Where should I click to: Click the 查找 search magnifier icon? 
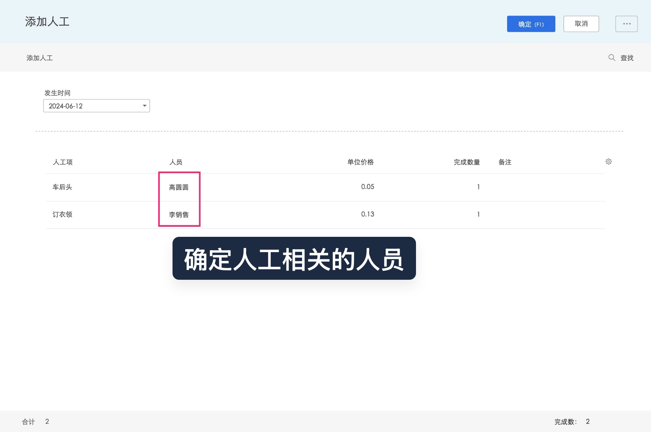(x=611, y=57)
